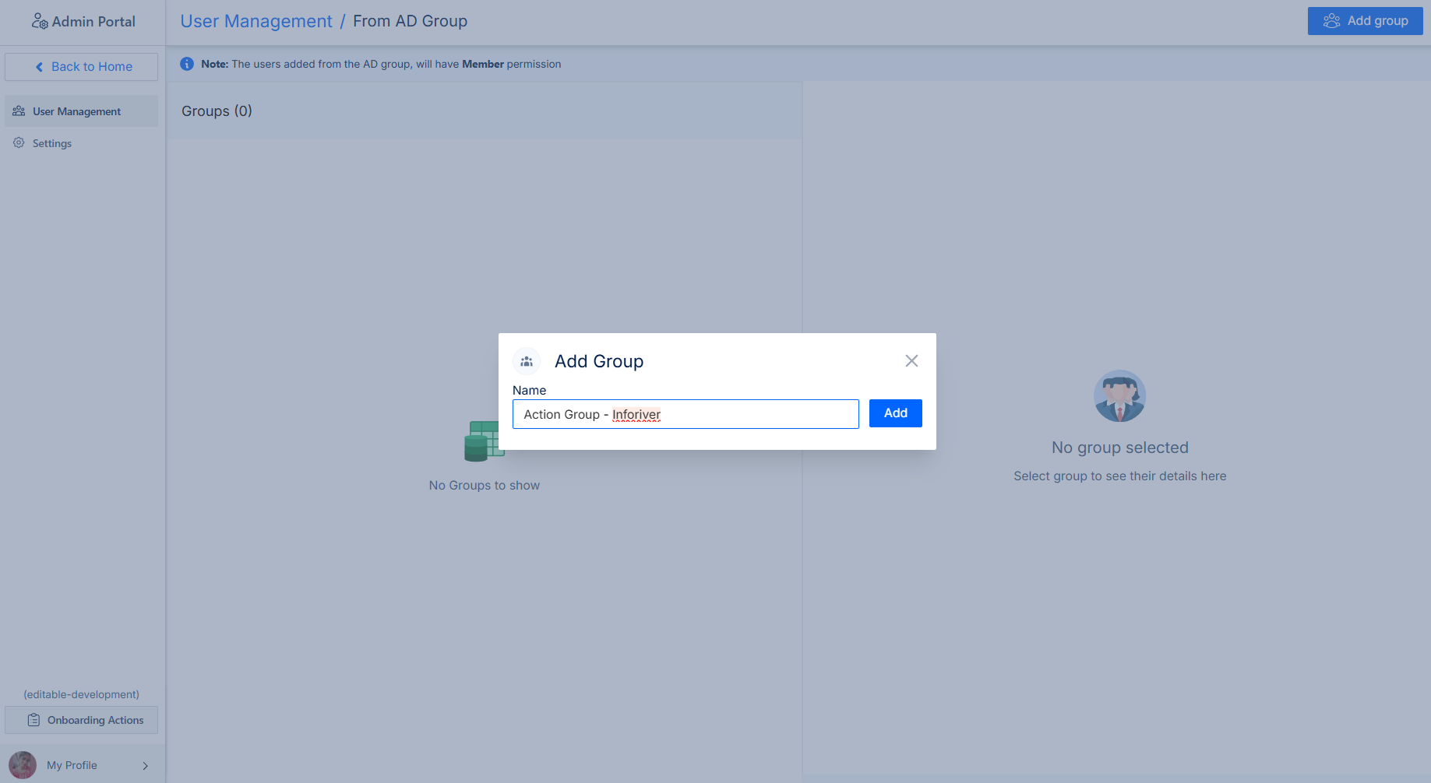Click the Onboarding Actions clipboard icon

33,720
